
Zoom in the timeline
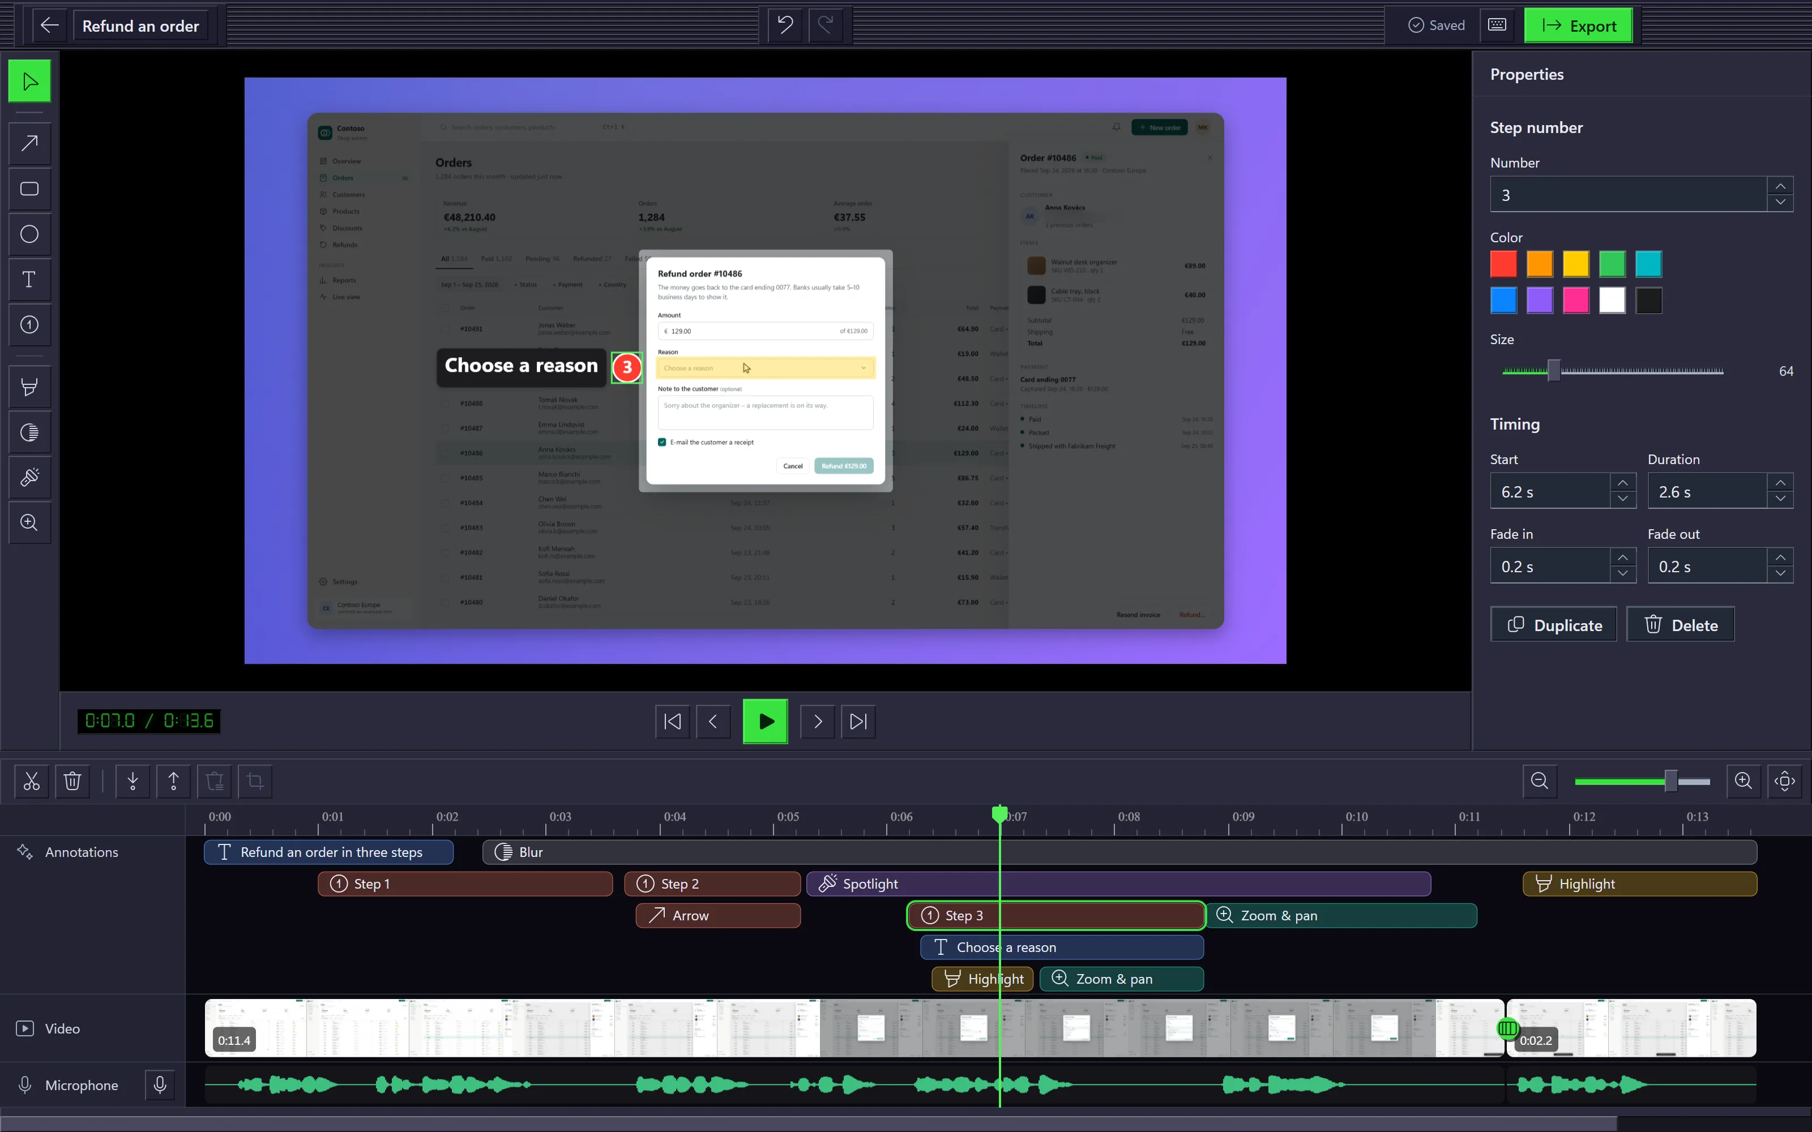point(1743,781)
